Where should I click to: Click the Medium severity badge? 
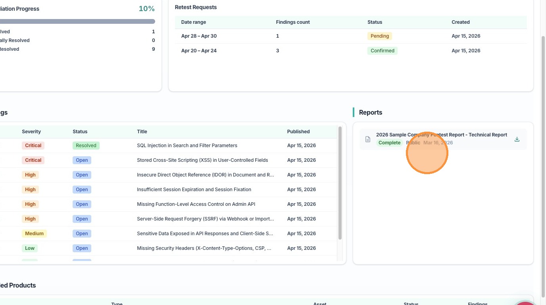coord(34,234)
